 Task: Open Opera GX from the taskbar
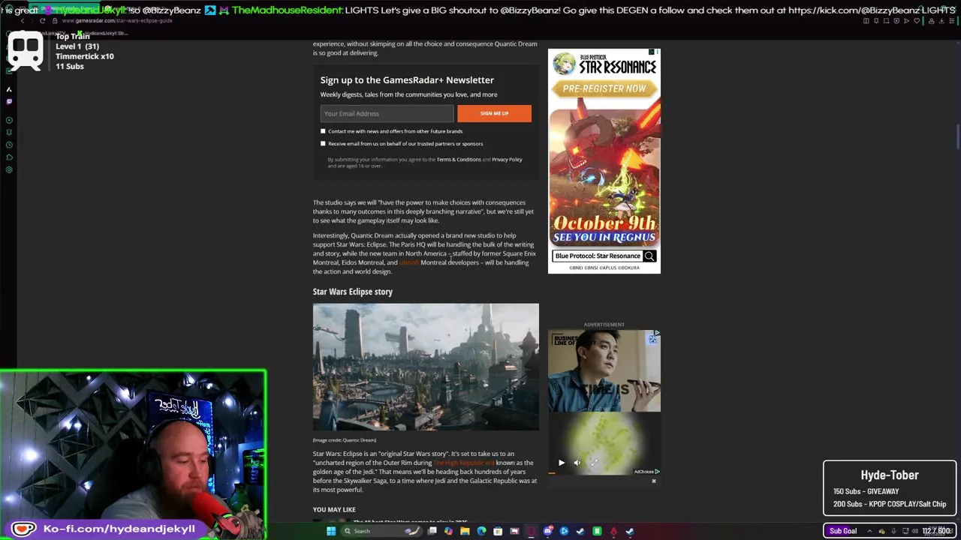coord(530,531)
